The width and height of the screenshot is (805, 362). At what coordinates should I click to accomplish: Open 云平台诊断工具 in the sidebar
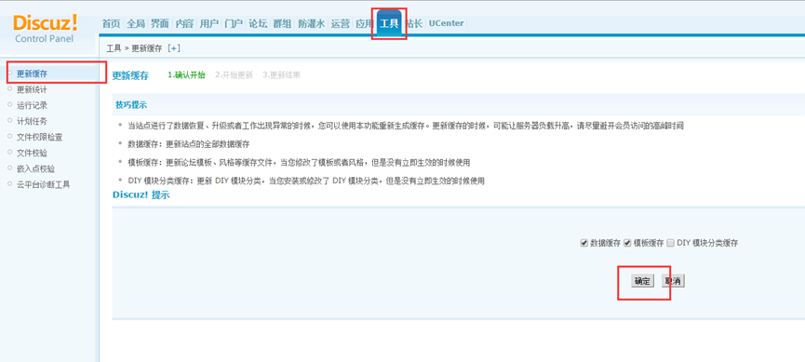tap(43, 184)
